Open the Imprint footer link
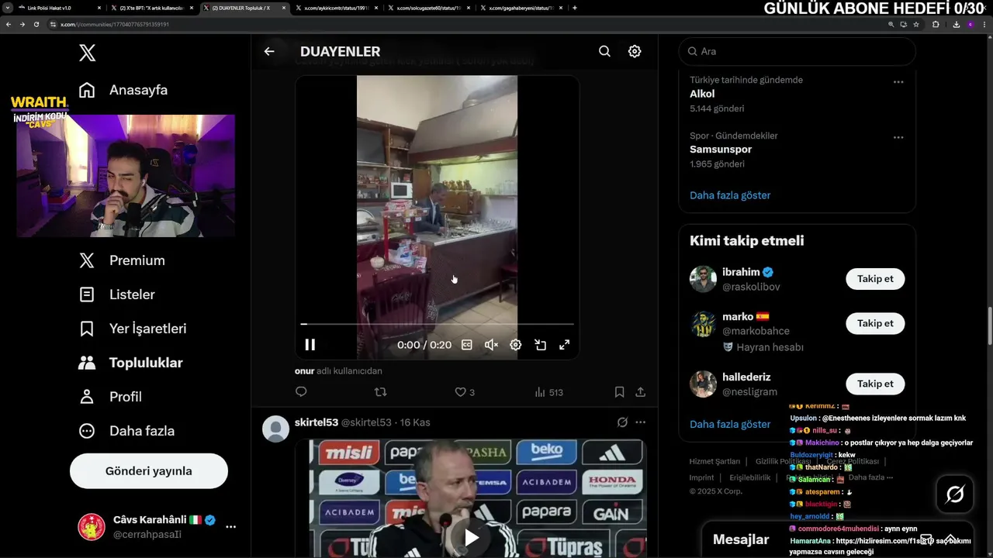 point(701,477)
